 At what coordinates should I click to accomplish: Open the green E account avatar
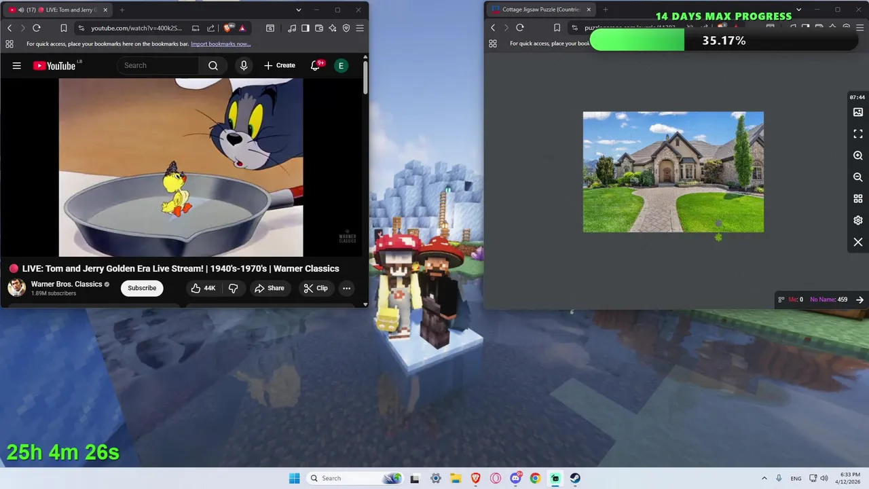pyautogui.click(x=341, y=65)
